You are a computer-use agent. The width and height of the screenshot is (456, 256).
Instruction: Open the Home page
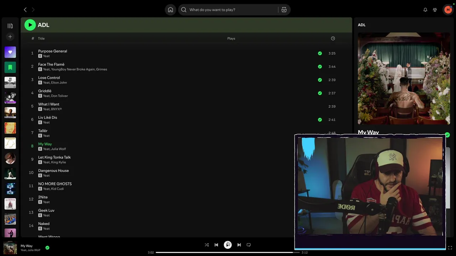(170, 10)
